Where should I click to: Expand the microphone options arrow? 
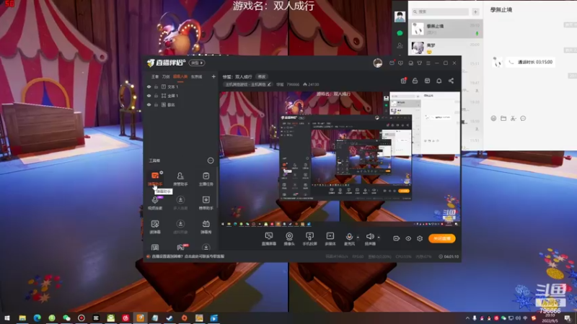[358, 238]
